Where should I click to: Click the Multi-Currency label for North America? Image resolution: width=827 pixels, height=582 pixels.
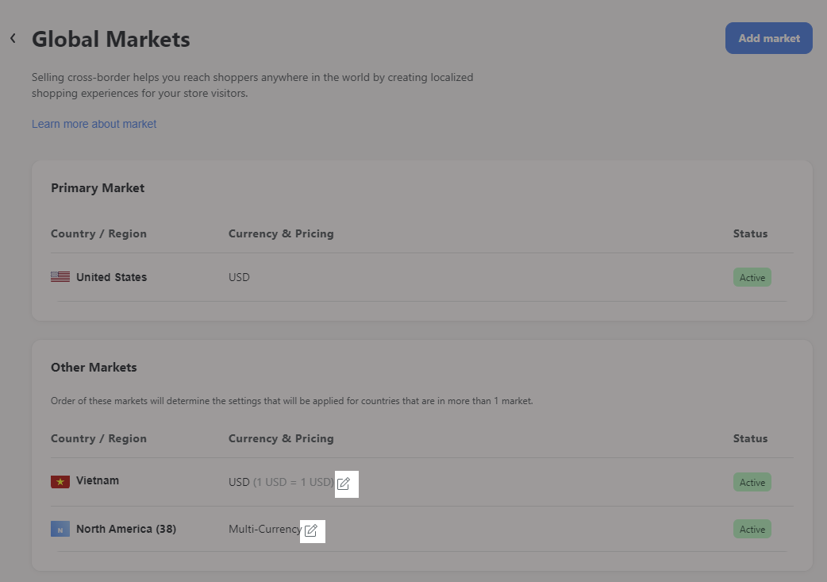(264, 529)
